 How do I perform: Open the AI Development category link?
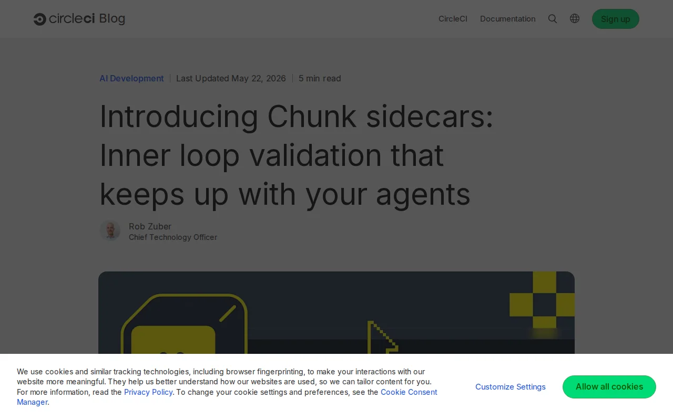point(131,78)
